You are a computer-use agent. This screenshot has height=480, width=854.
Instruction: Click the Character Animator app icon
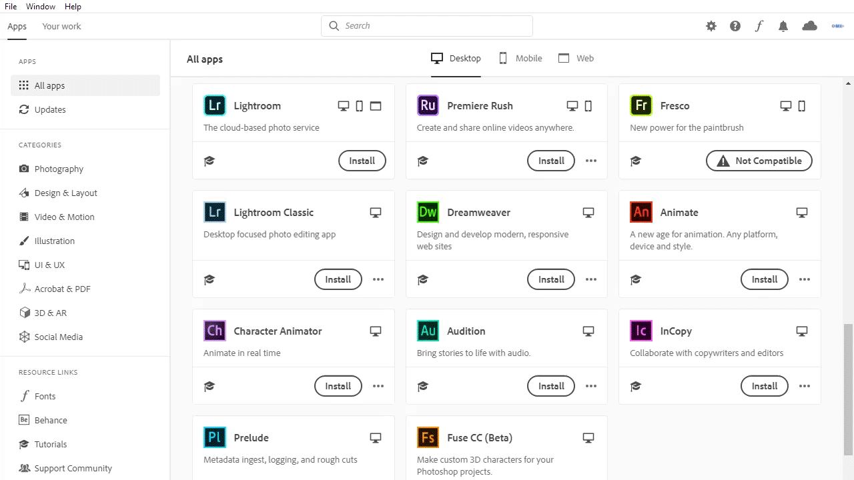[x=215, y=331]
